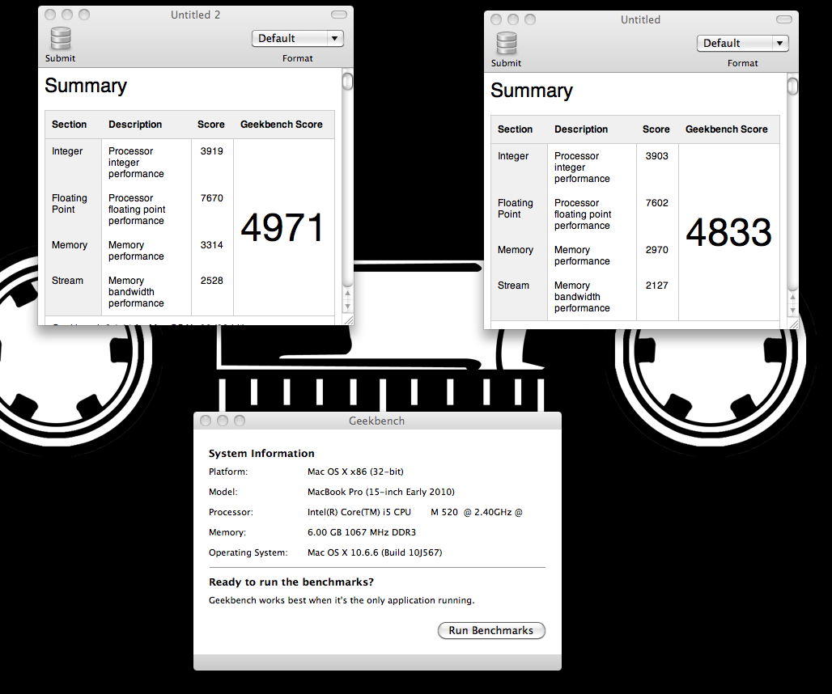
Task: Toggle toolbar pill button in Untitled 2 window
Action: click(339, 15)
